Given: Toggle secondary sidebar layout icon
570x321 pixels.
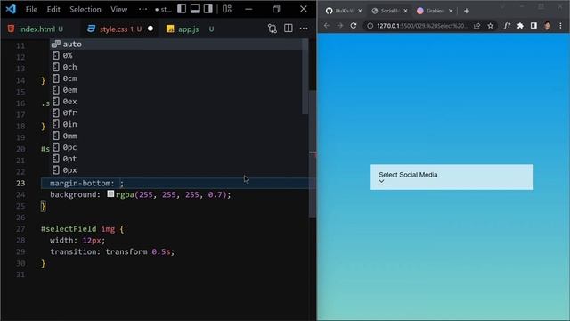Looking at the screenshot, I should 208,9.
